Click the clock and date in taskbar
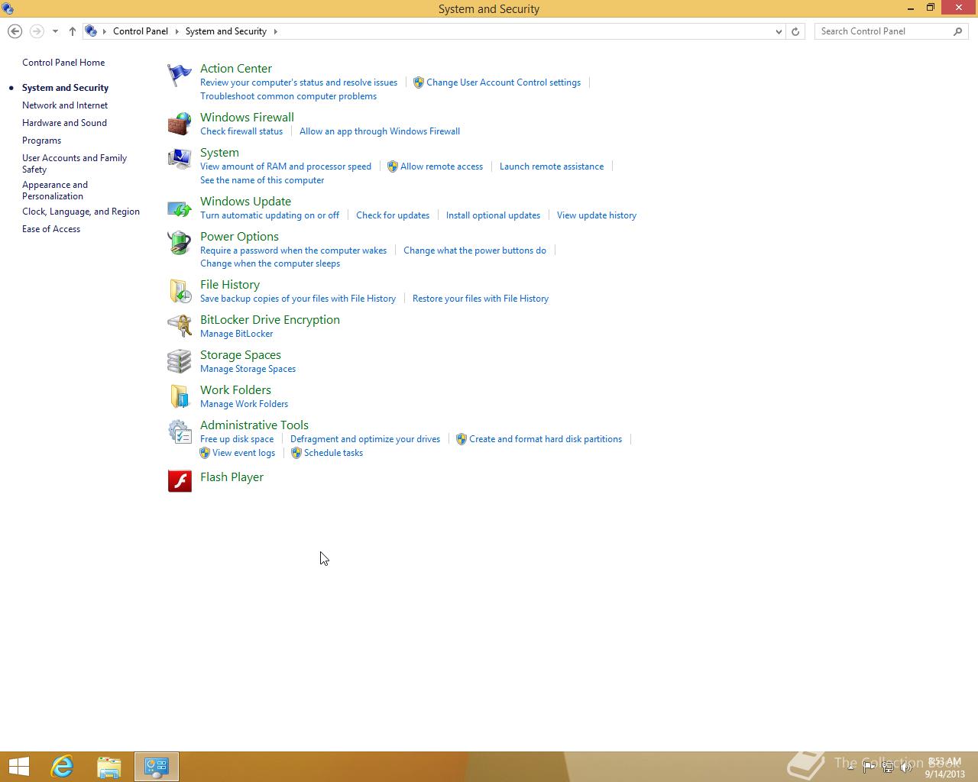 tap(944, 767)
